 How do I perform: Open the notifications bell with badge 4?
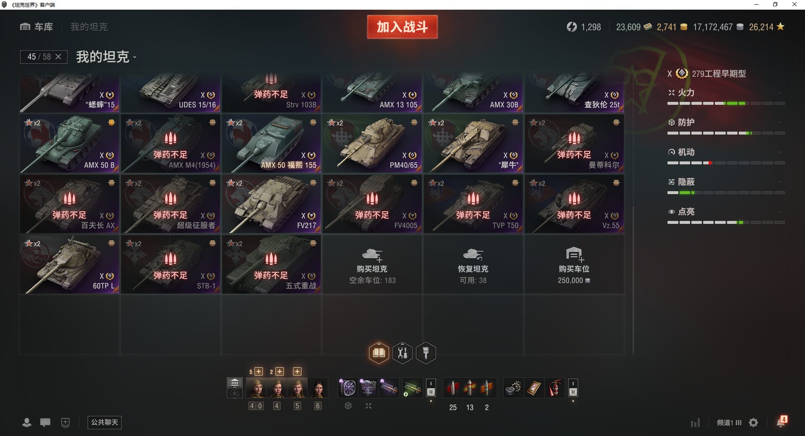(x=782, y=421)
